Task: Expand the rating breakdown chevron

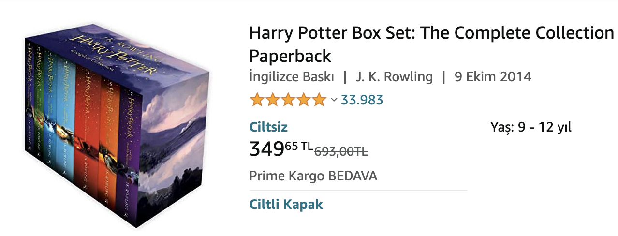Action: tap(334, 100)
